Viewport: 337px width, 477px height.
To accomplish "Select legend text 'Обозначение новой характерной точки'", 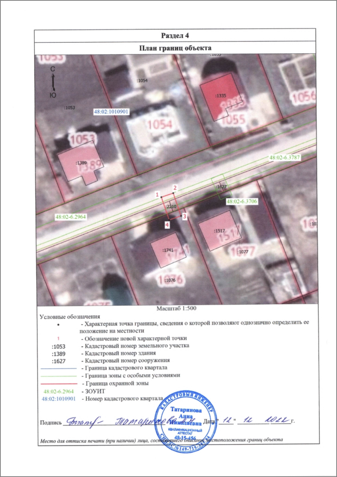I will [x=135, y=338].
